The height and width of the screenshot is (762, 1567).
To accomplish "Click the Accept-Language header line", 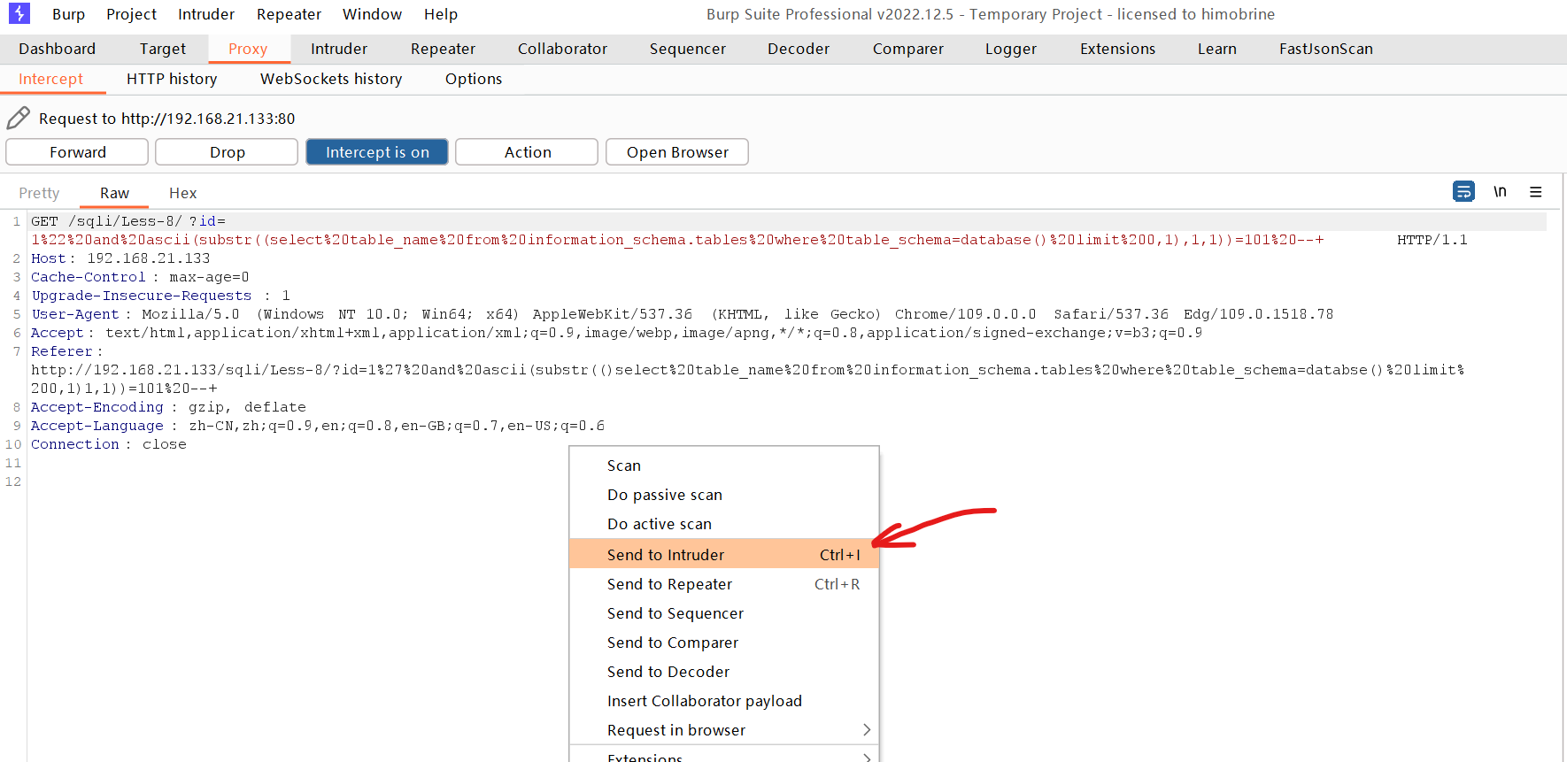I will [318, 426].
